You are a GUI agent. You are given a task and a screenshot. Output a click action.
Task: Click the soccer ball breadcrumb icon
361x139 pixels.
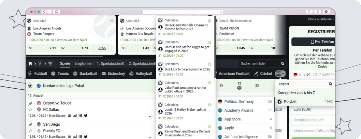pyautogui.click(x=40, y=64)
